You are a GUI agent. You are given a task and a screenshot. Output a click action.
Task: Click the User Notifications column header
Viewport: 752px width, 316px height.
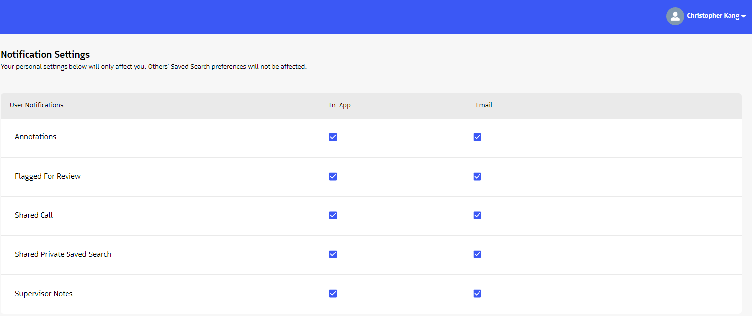click(36, 105)
